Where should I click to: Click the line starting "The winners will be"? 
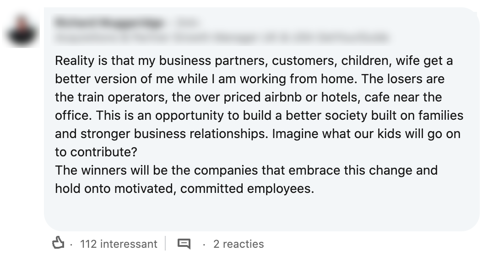pos(246,170)
